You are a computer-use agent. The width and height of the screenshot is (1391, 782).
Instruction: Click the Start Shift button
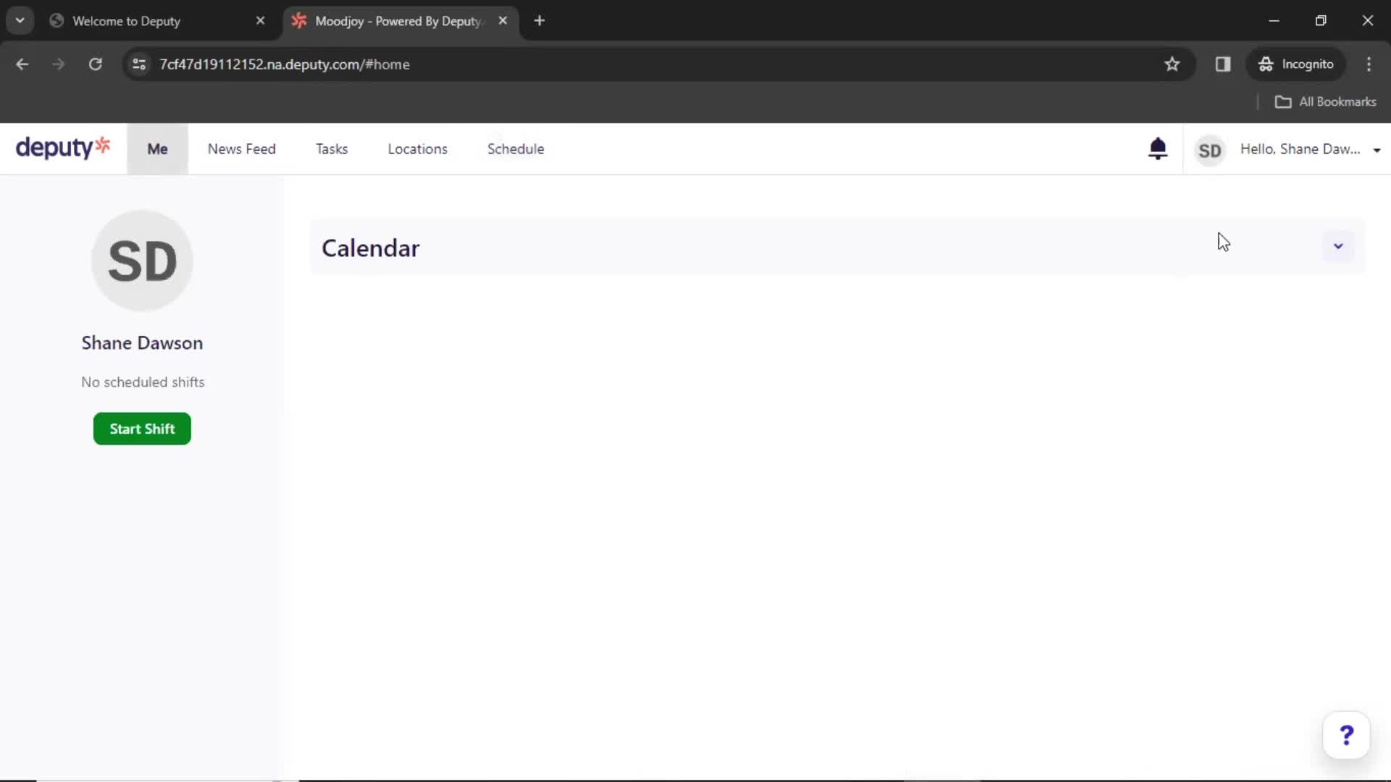coord(141,429)
